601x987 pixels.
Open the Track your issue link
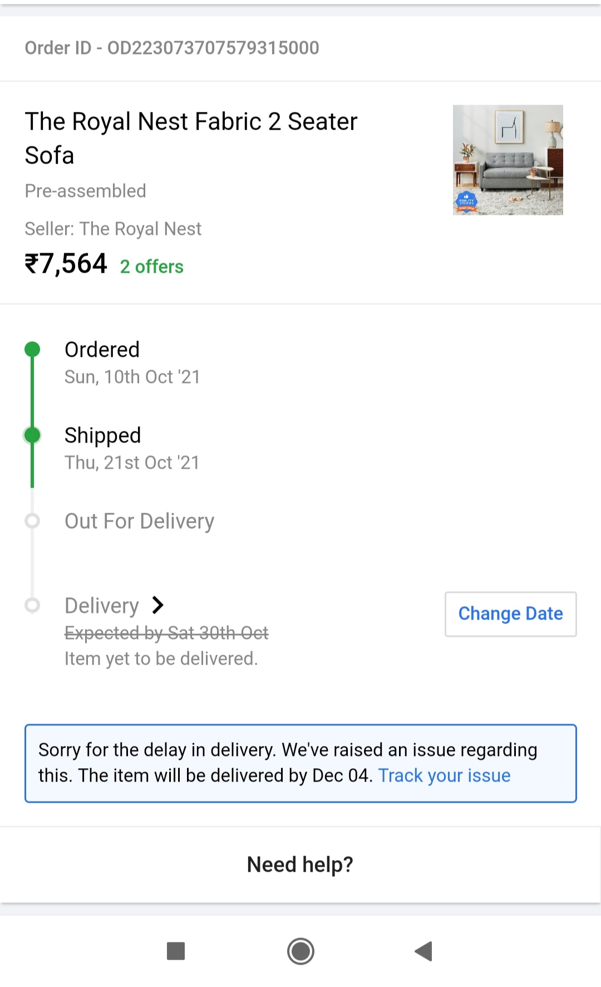click(x=444, y=775)
